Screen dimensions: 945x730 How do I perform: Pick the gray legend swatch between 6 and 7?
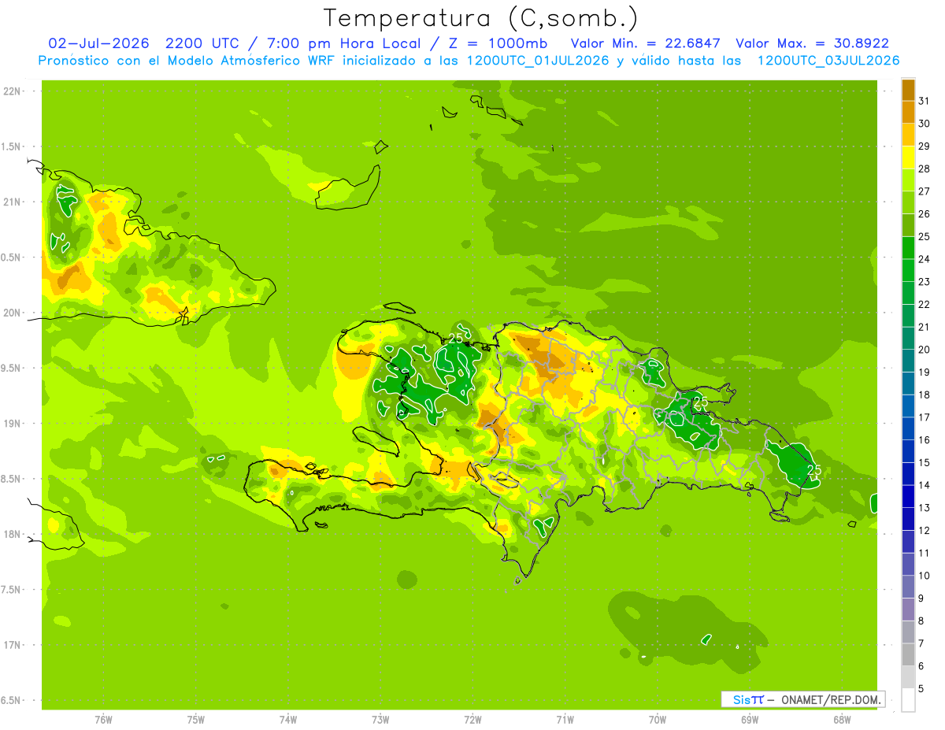click(x=908, y=654)
